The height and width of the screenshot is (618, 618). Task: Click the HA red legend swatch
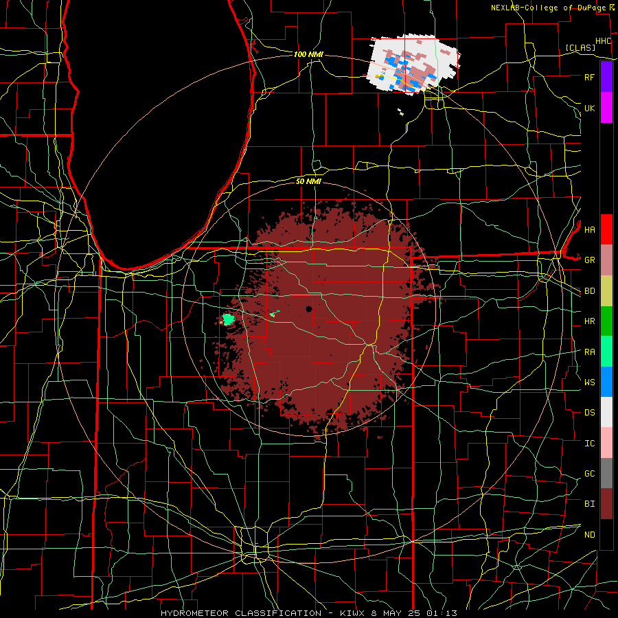point(606,229)
